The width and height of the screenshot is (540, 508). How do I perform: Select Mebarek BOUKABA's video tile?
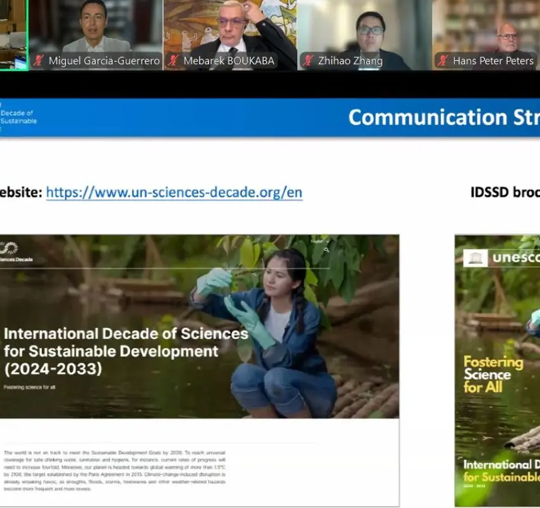(230, 35)
